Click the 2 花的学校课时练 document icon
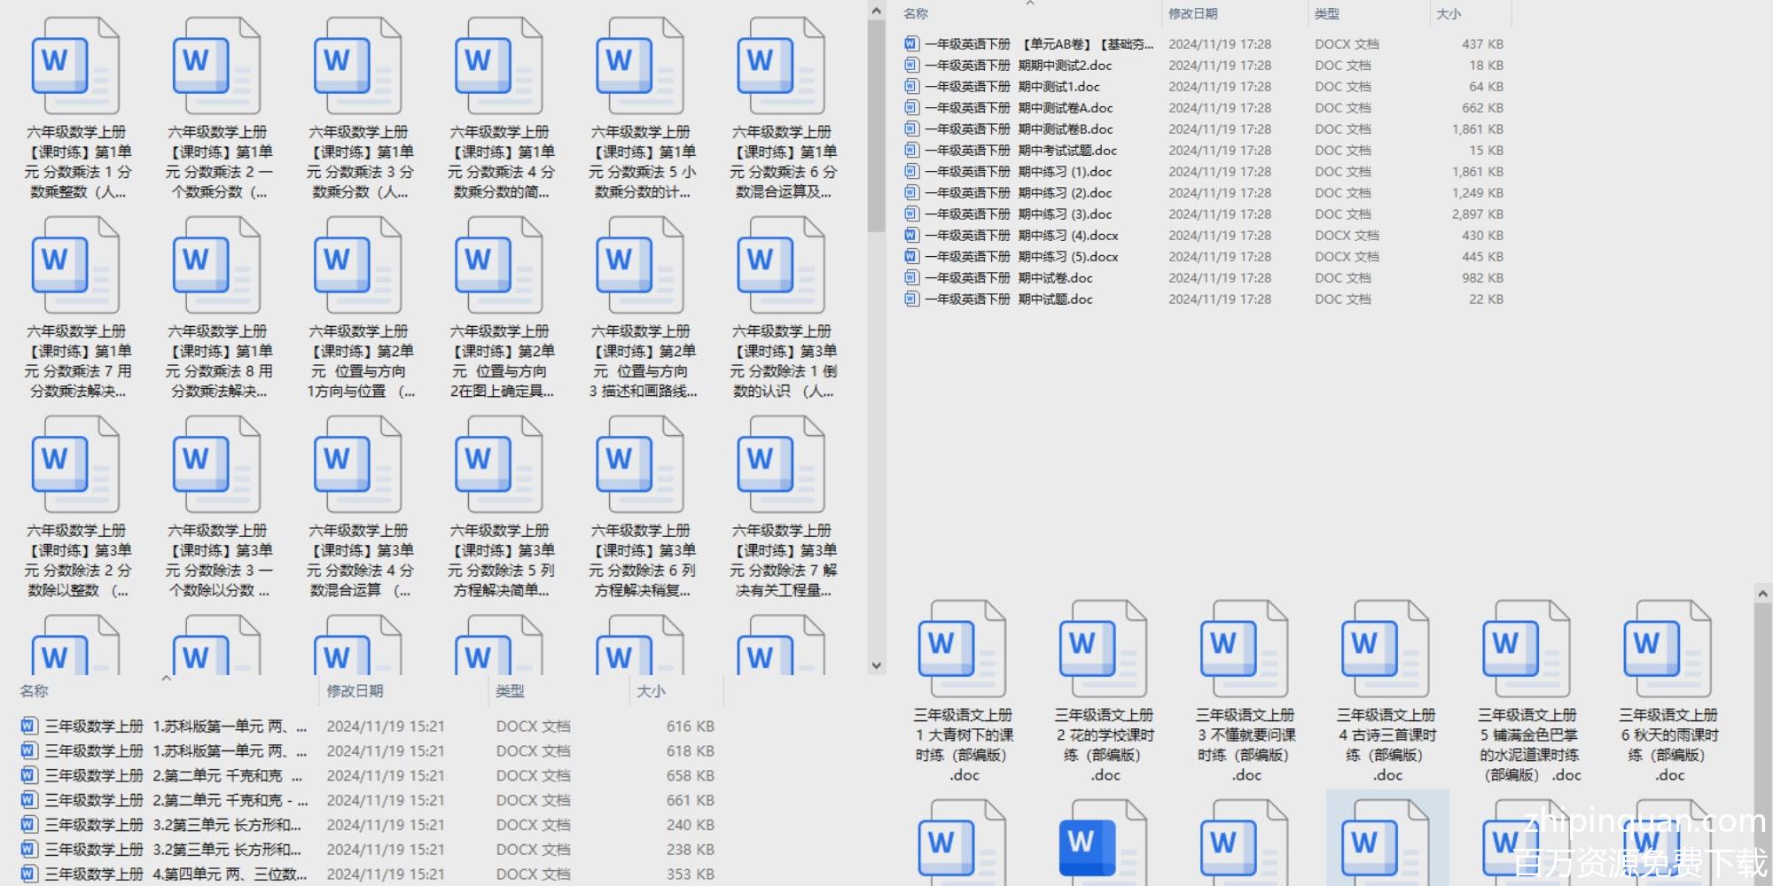 tap(1104, 650)
